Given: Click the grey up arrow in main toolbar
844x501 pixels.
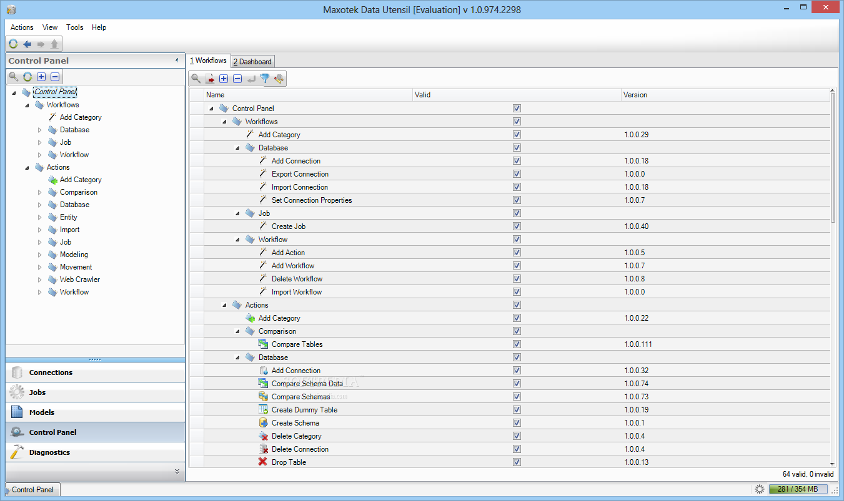Looking at the screenshot, I should [54, 44].
